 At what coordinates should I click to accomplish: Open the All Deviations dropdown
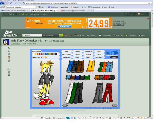coord(51,35)
